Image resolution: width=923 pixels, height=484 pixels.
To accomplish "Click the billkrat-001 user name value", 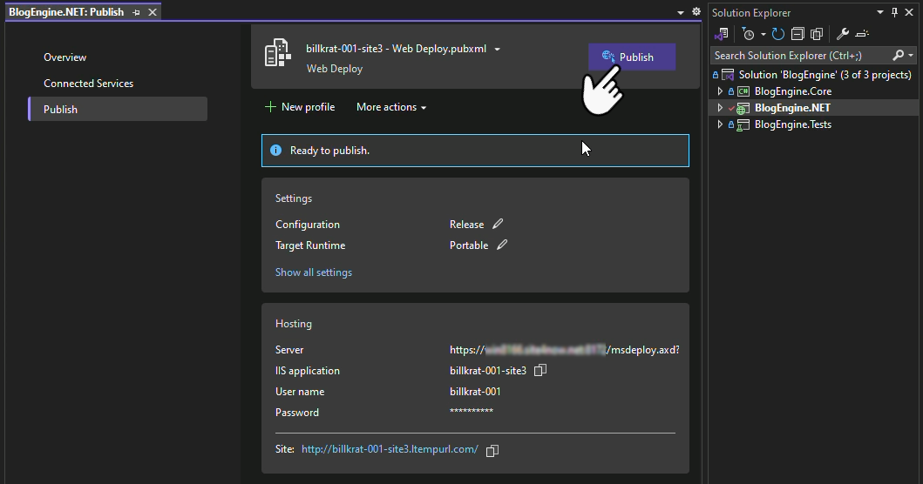I will pos(475,392).
